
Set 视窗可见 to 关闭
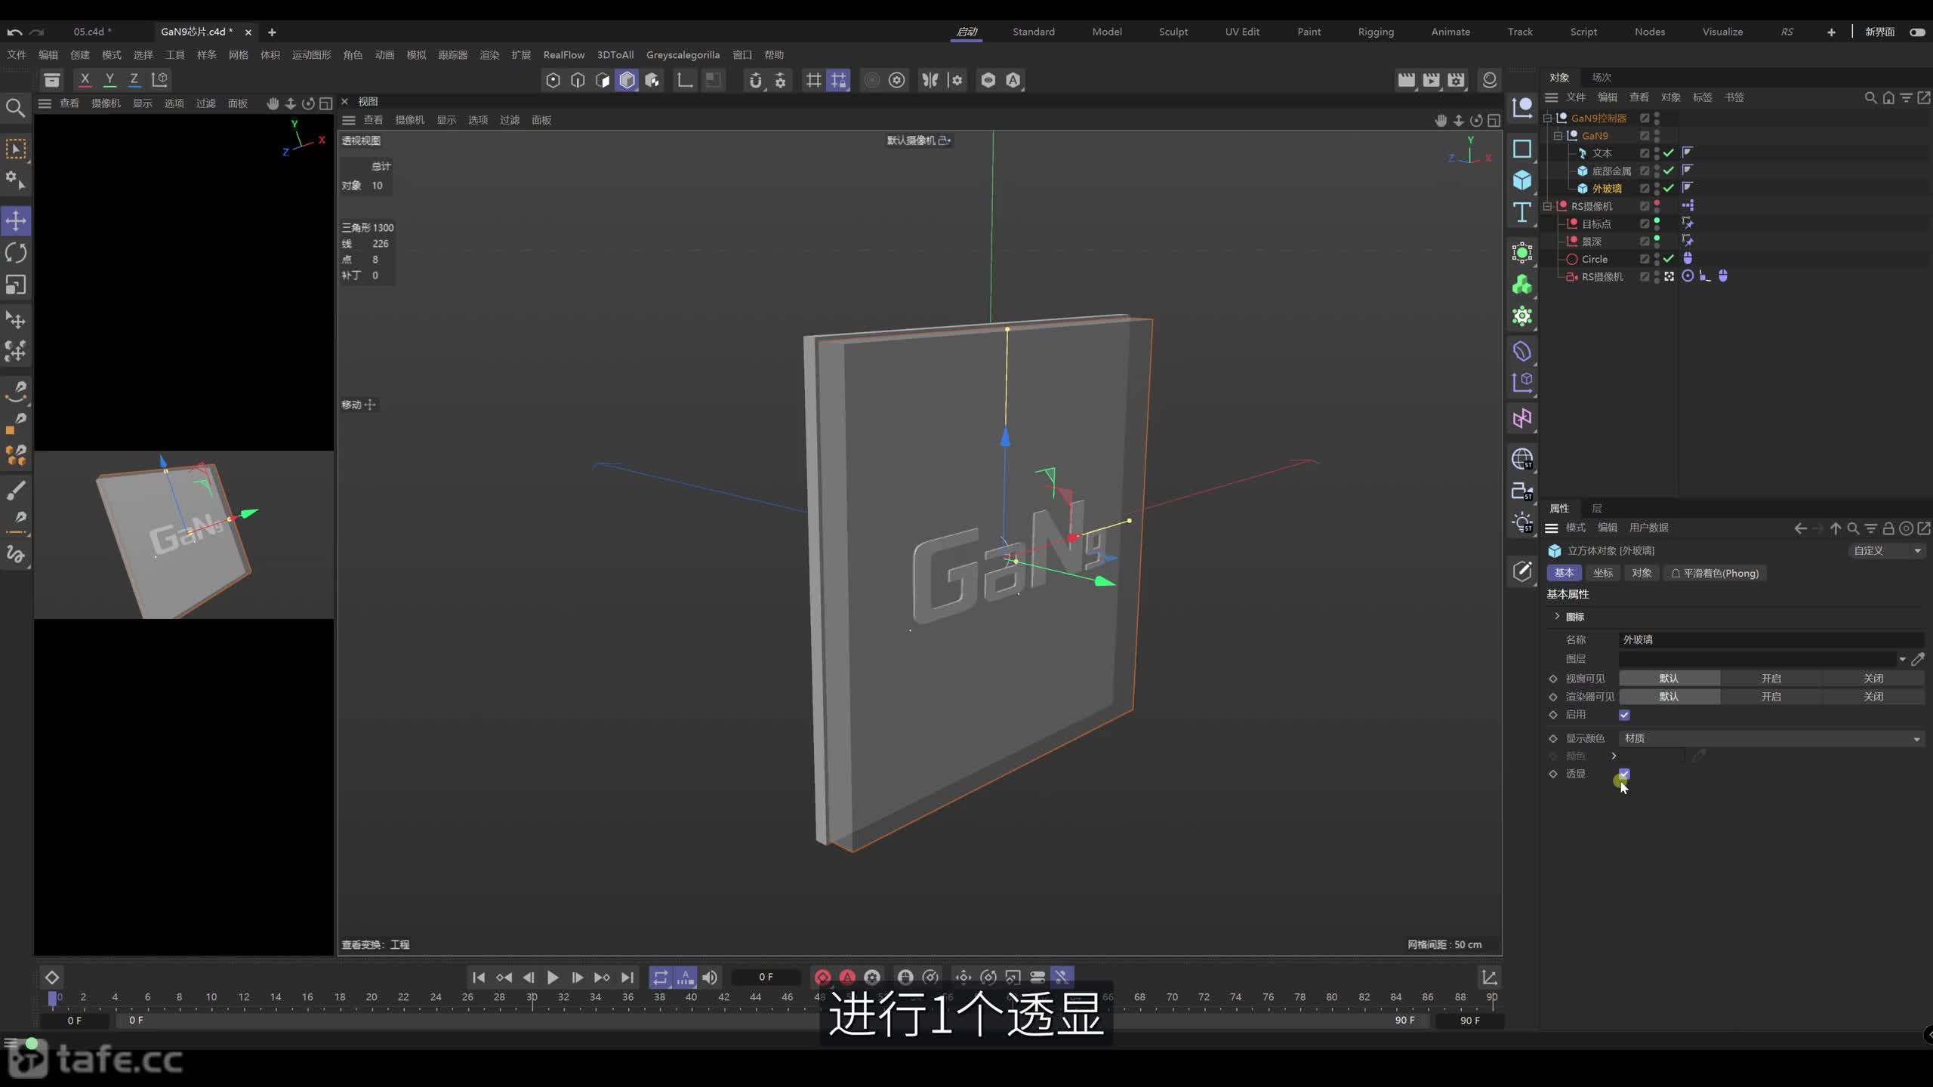1873,679
